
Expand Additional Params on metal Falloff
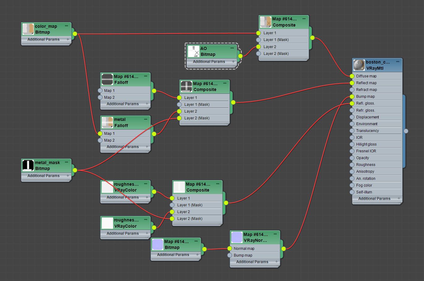pos(147,147)
